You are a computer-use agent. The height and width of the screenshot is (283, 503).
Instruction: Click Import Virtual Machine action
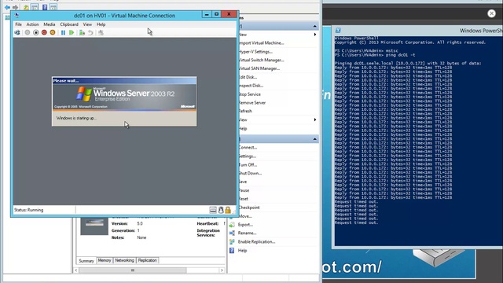click(261, 43)
